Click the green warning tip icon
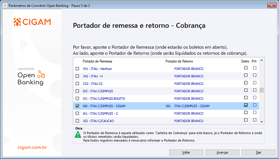 point(77,135)
